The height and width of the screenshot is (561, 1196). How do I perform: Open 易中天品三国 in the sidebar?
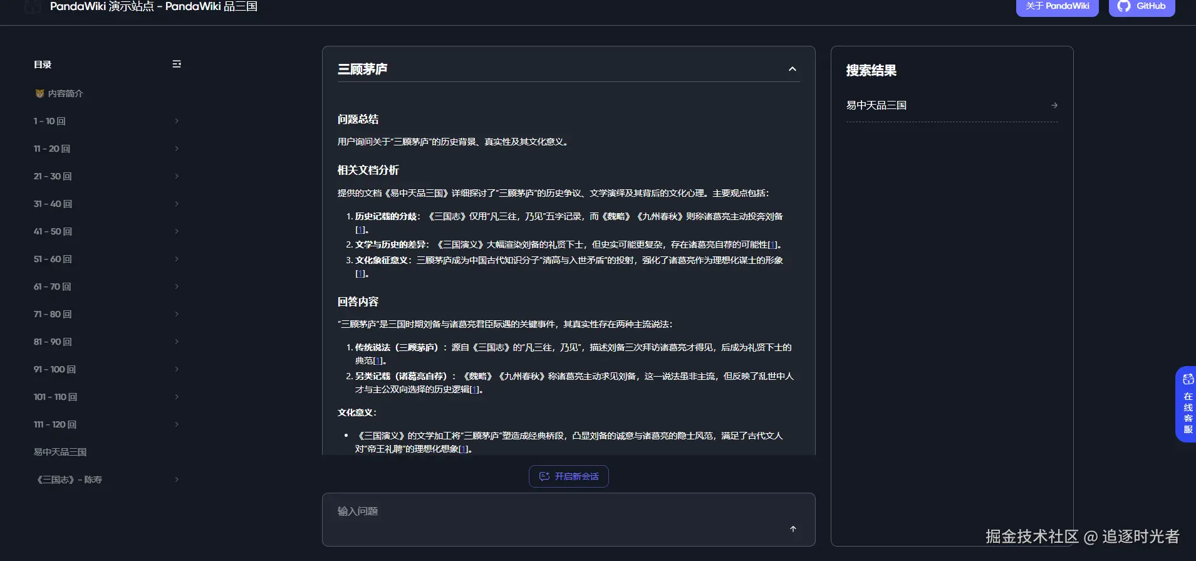point(60,452)
